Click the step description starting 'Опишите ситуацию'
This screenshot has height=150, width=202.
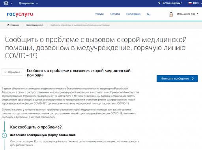point(75,143)
